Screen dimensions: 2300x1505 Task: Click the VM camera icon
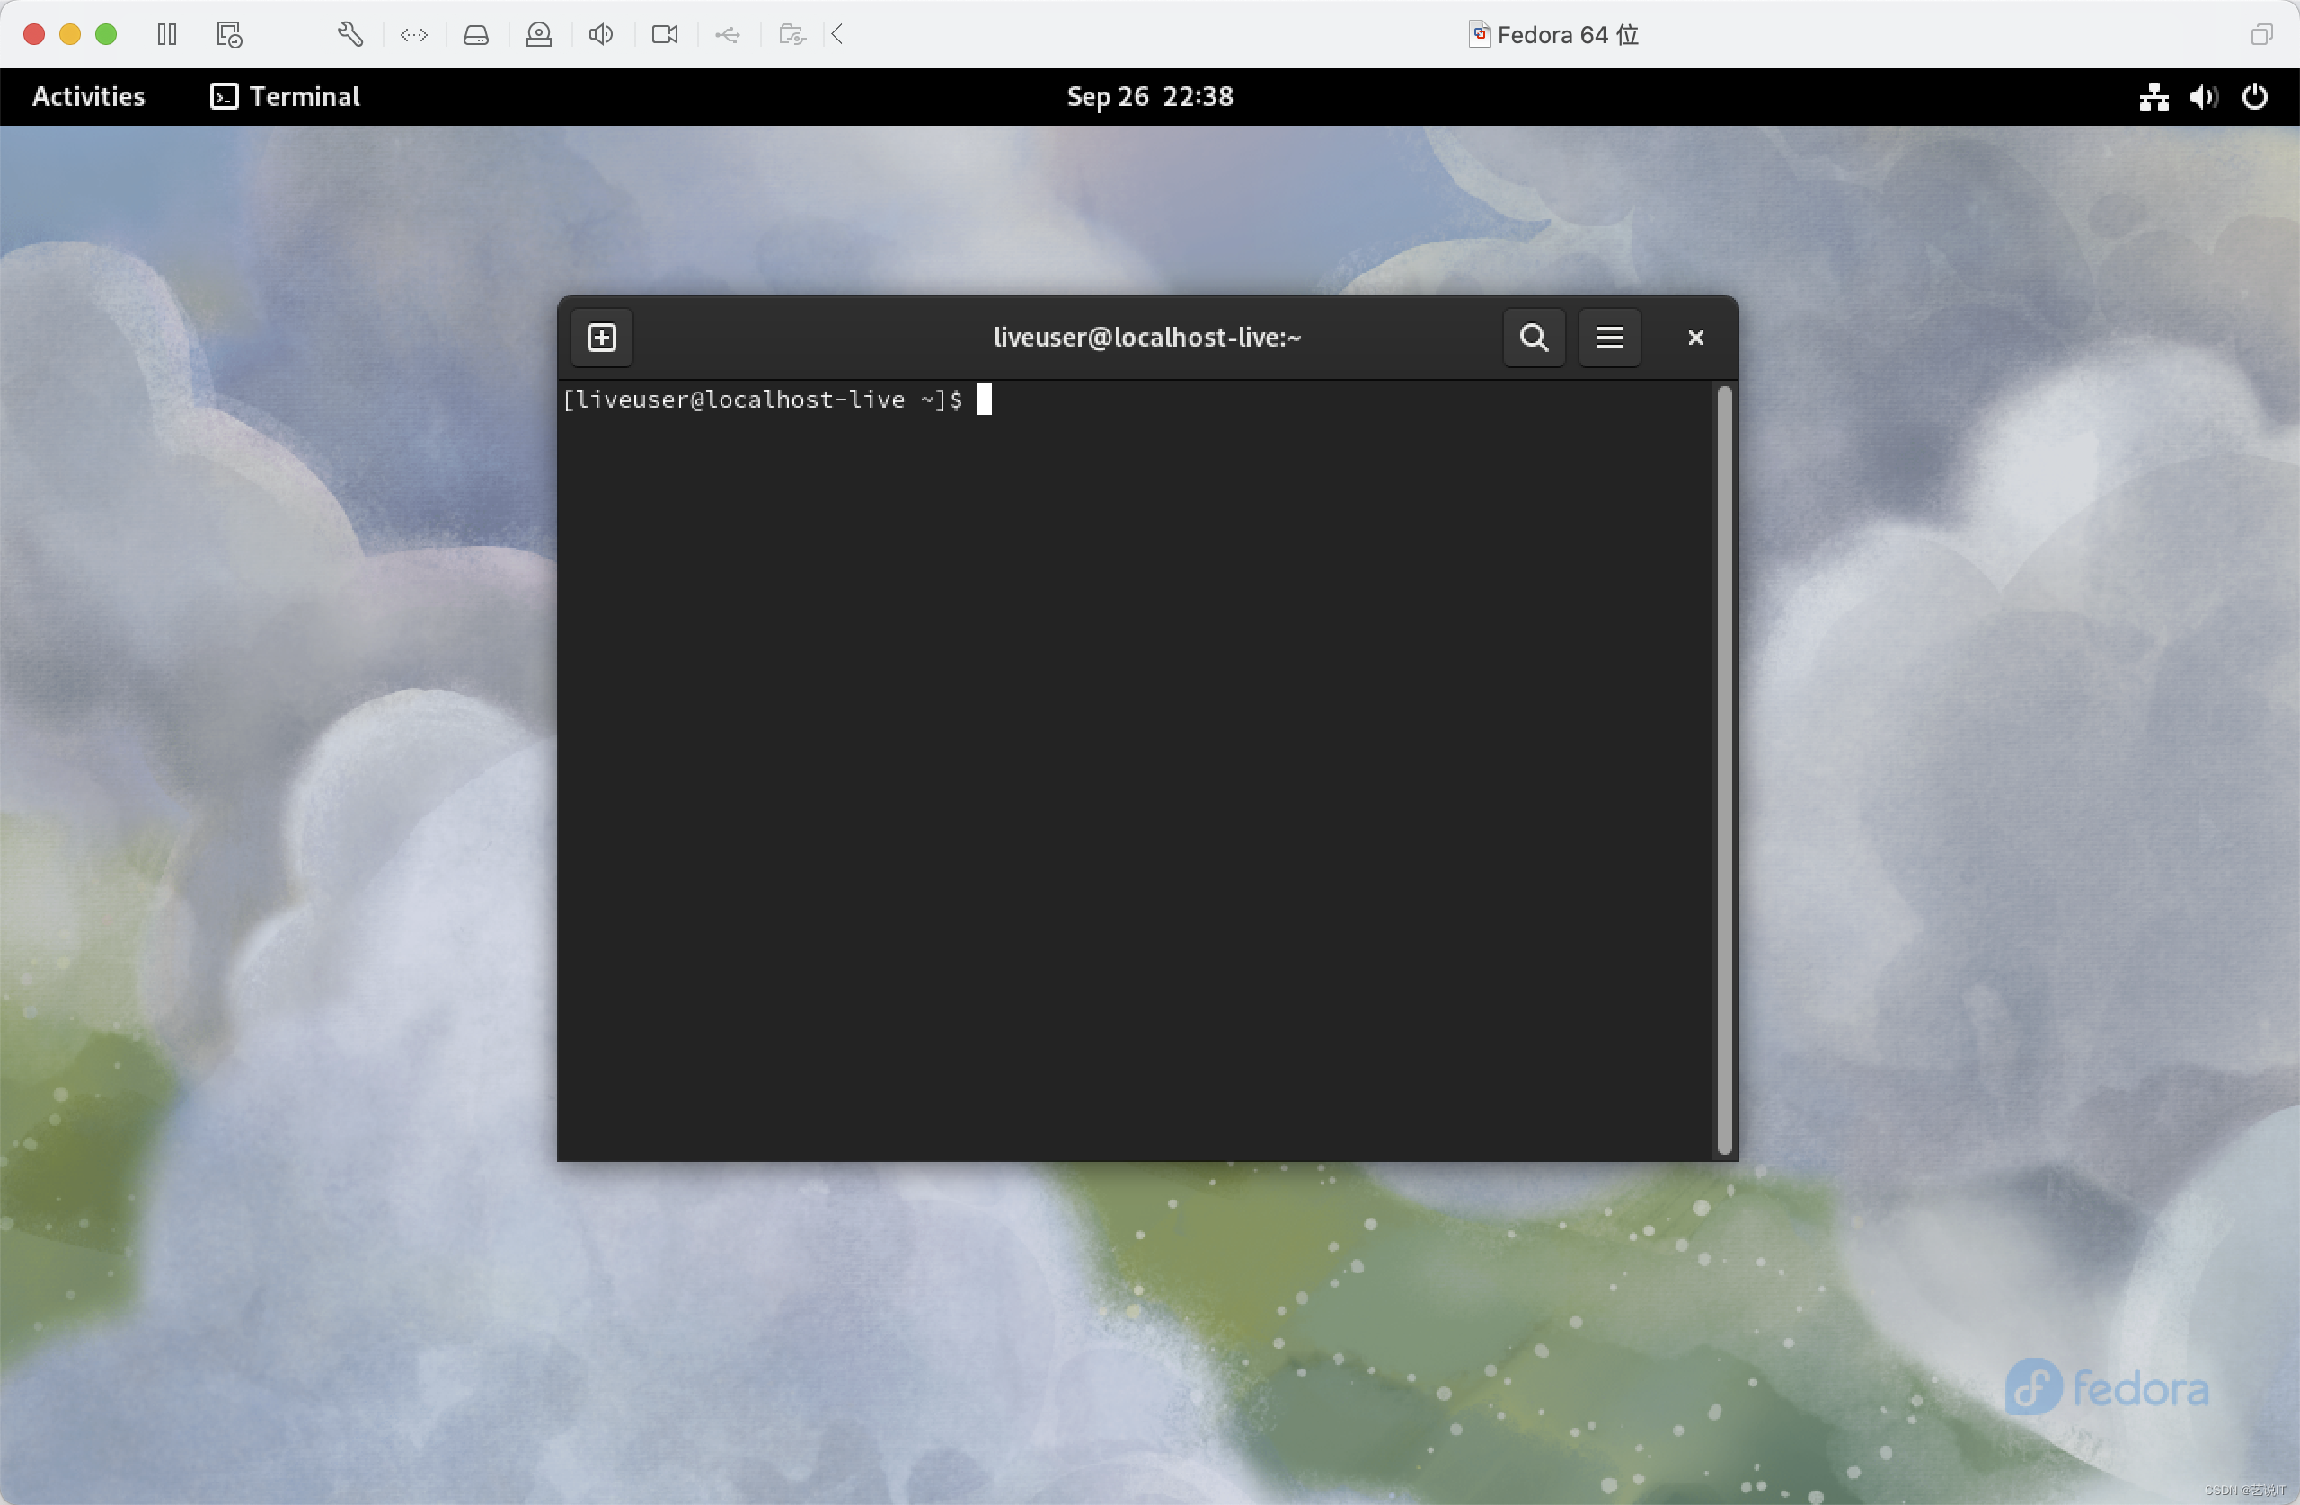pyautogui.click(x=665, y=35)
